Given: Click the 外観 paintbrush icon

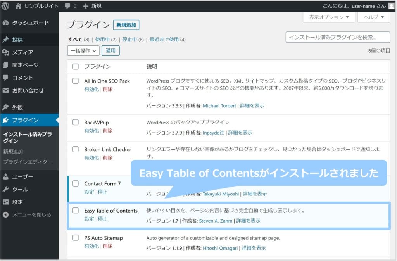Looking at the screenshot, I should pos(5,107).
